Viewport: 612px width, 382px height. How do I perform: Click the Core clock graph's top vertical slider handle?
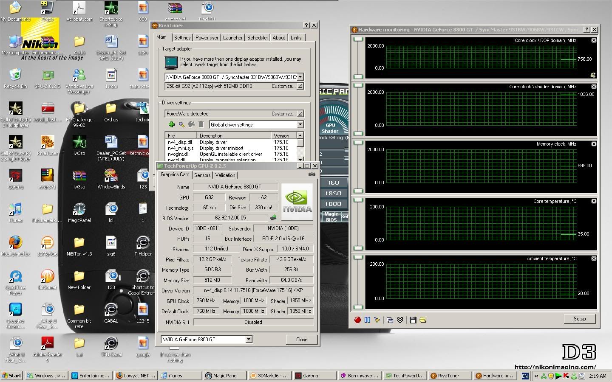[x=358, y=39]
